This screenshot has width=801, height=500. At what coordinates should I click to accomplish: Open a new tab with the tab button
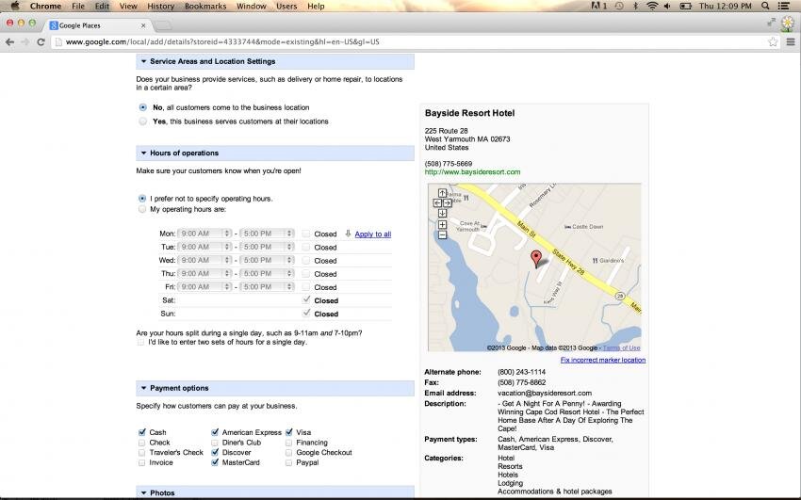tap(162, 25)
